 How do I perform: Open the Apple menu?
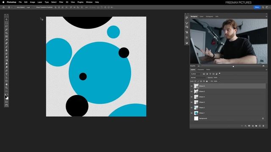[3, 2]
